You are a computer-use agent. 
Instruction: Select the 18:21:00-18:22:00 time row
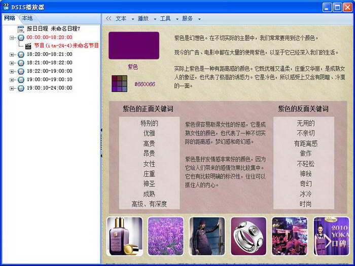(x=50, y=63)
